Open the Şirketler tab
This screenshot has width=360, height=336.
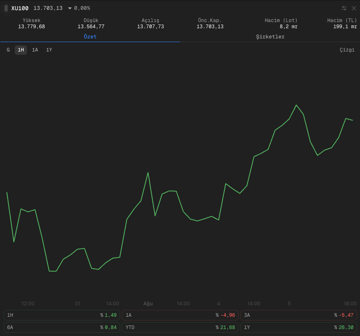point(270,37)
